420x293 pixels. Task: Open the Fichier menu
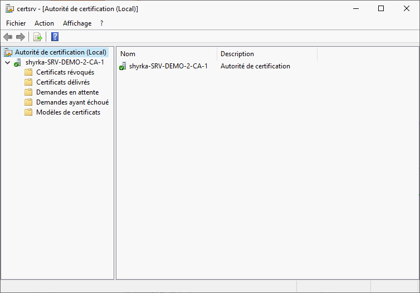pos(16,23)
